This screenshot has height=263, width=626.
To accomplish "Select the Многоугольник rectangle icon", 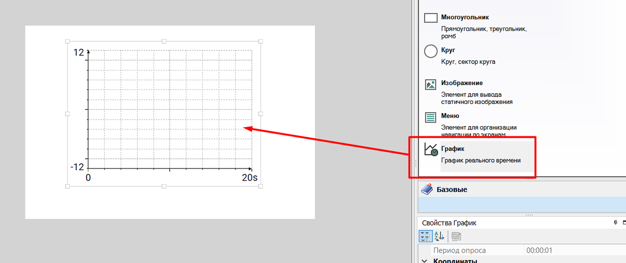I will pos(430,18).
